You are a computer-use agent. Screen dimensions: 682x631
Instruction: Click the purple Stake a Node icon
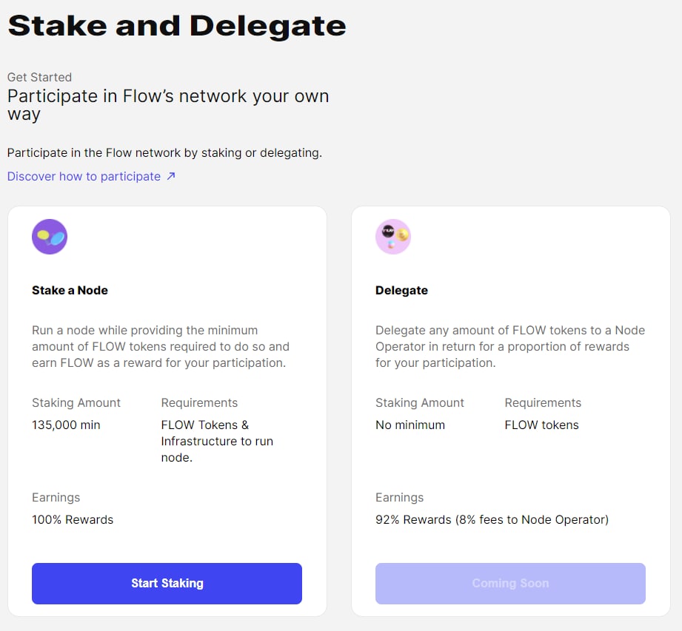coord(50,237)
